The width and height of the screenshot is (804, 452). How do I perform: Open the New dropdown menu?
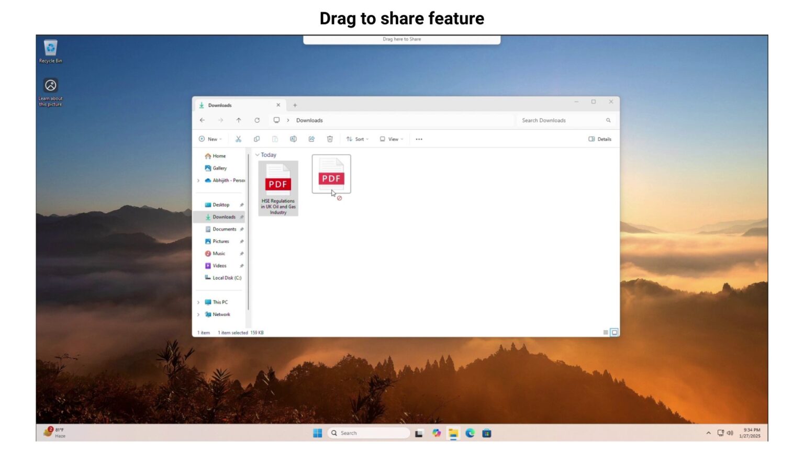(211, 139)
